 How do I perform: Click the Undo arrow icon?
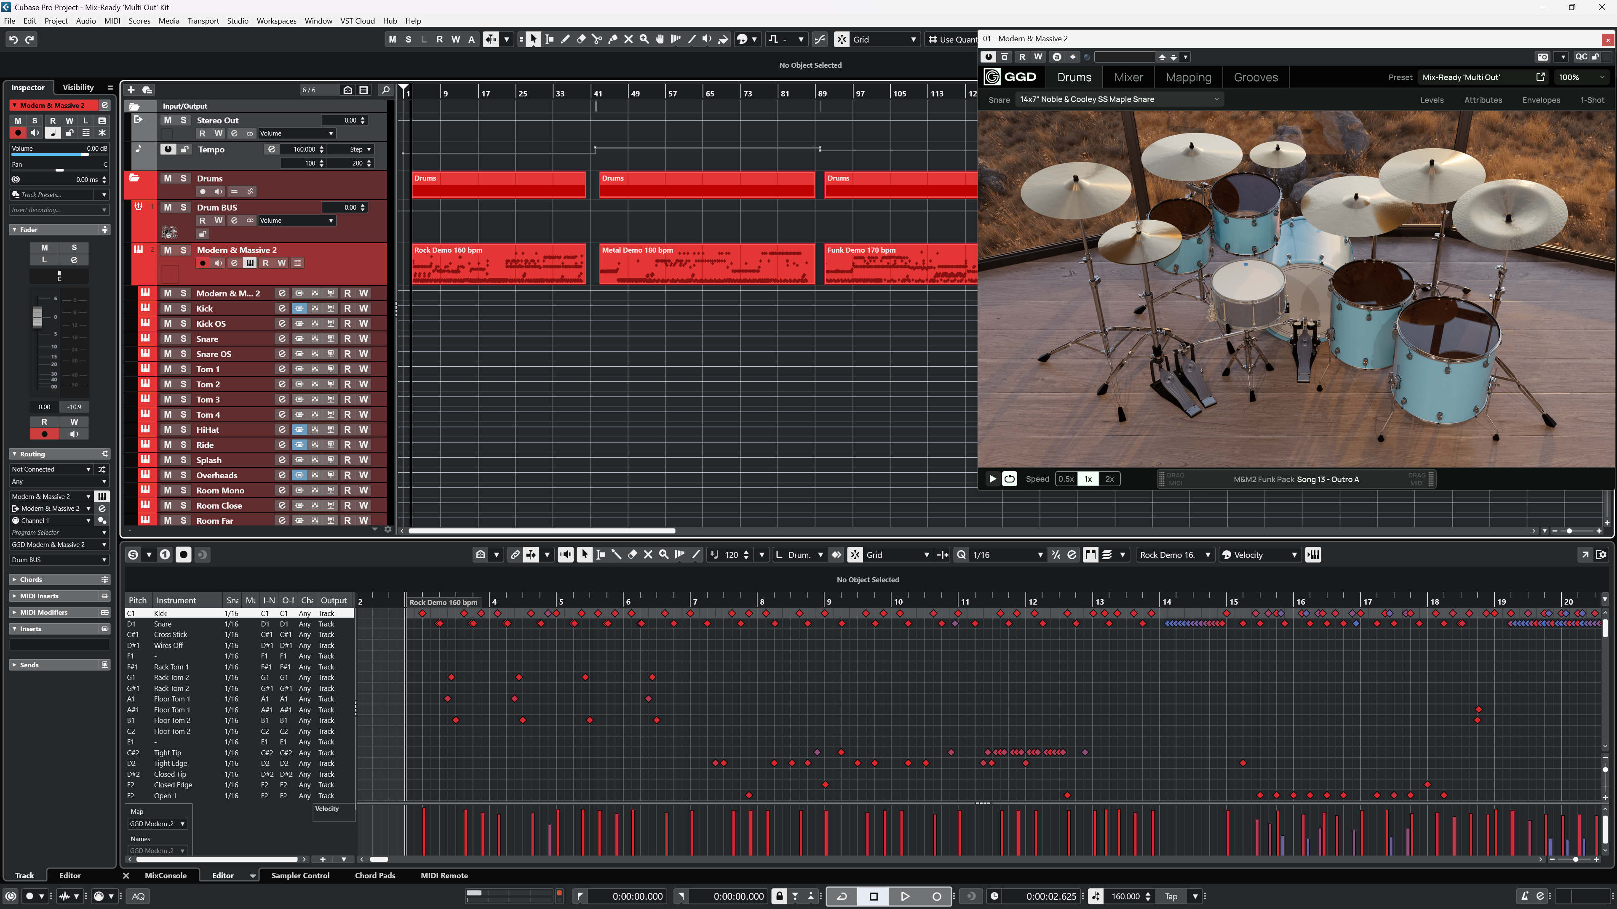pyautogui.click(x=13, y=40)
